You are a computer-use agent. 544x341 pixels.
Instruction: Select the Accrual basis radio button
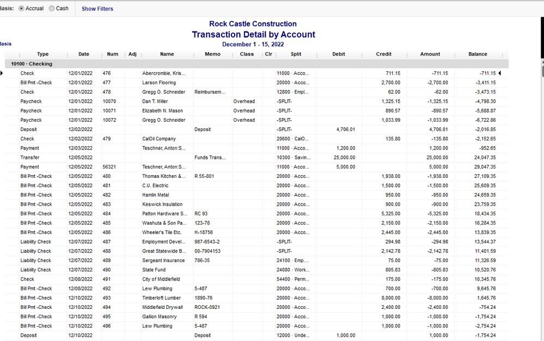point(22,9)
